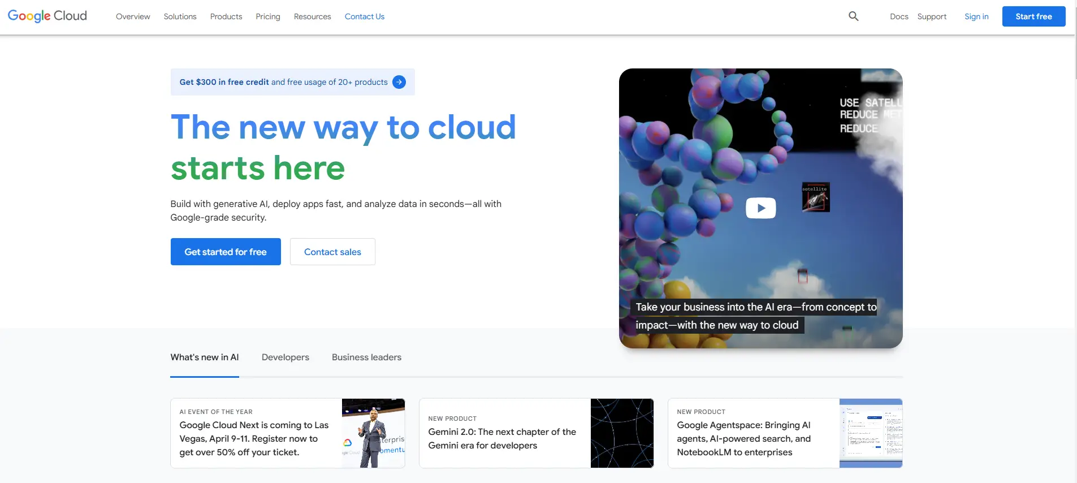Click the Agentspace screenshot thumbnail
Image resolution: width=1077 pixels, height=483 pixels.
871,433
